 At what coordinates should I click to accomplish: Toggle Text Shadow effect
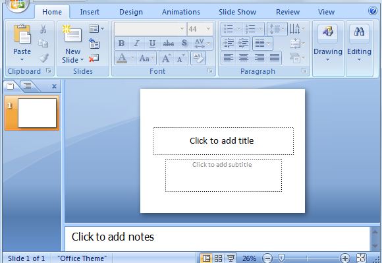coord(184,44)
